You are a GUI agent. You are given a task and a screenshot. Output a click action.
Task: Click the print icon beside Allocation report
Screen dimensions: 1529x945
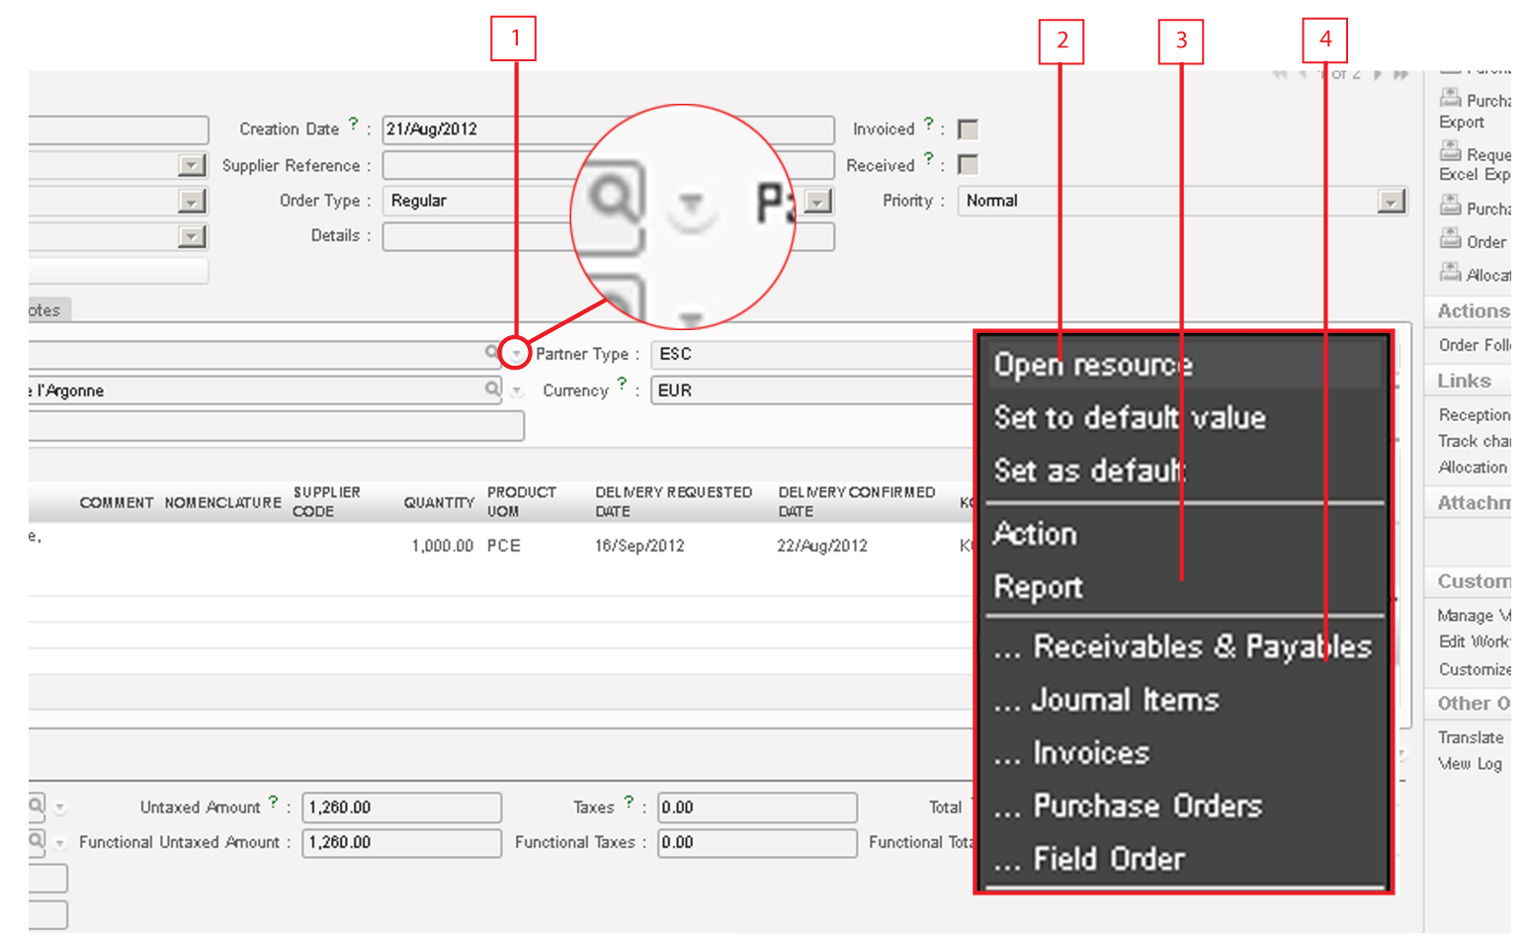coord(1450,272)
